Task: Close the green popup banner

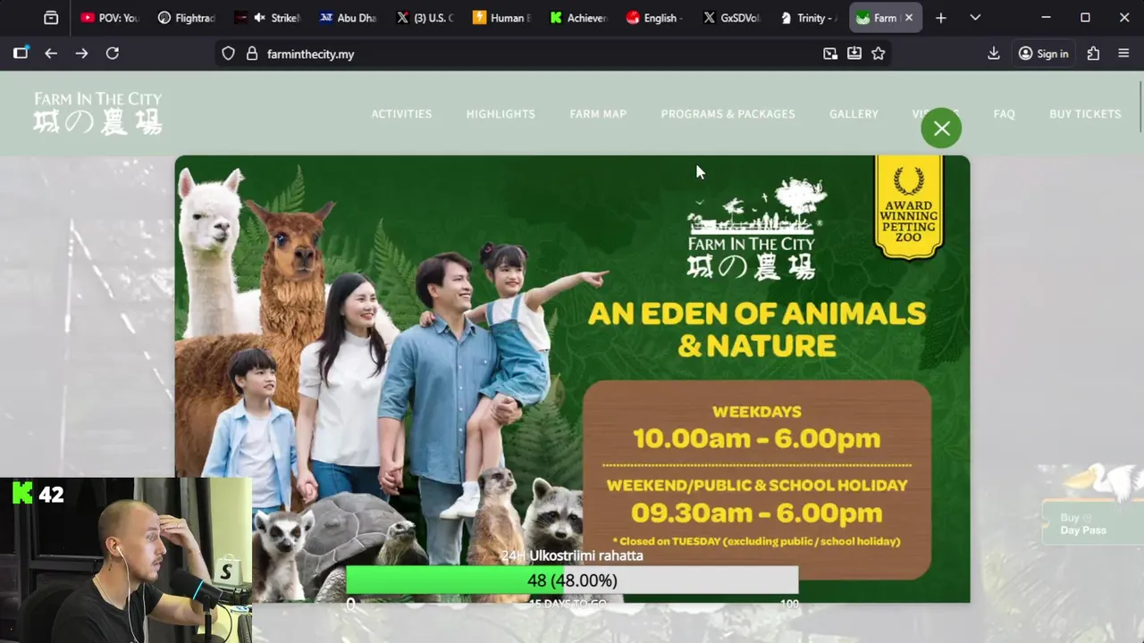Action: click(941, 129)
